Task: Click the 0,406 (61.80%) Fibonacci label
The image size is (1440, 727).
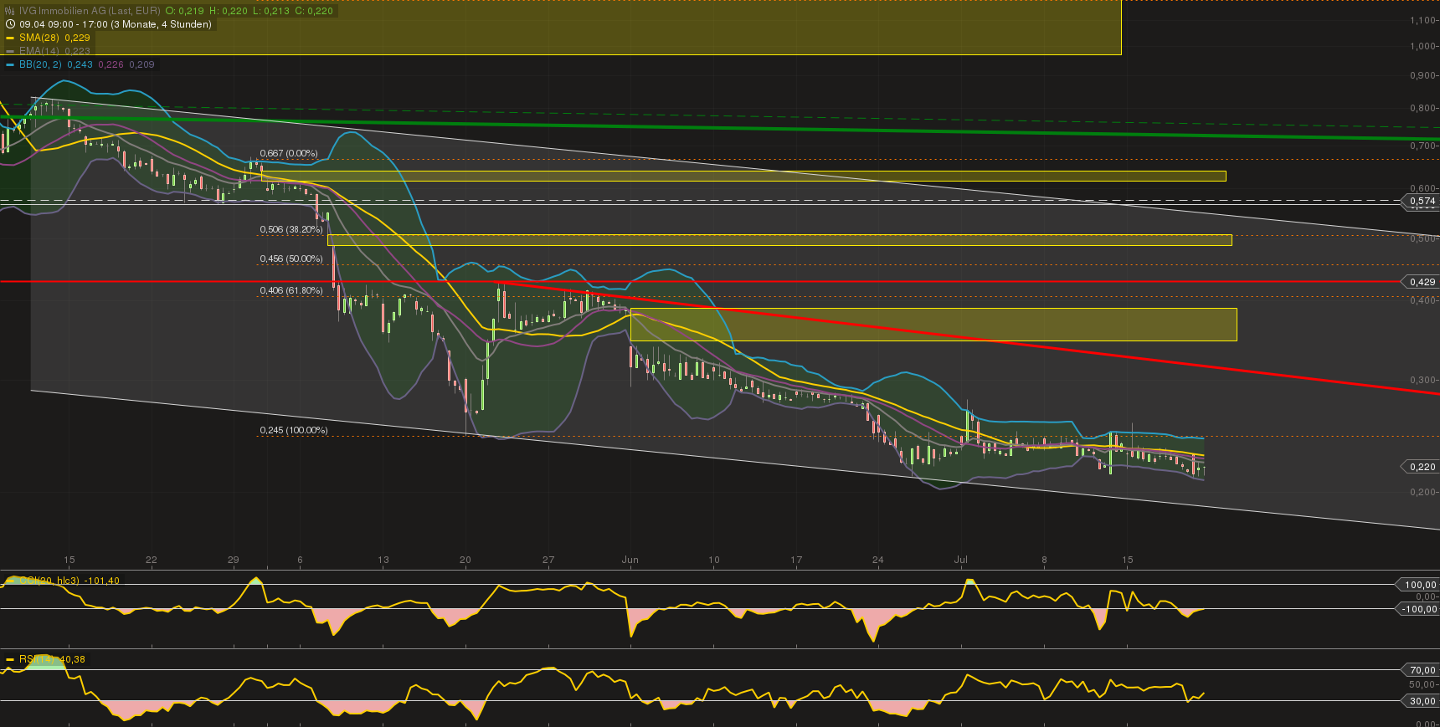Action: coord(291,290)
